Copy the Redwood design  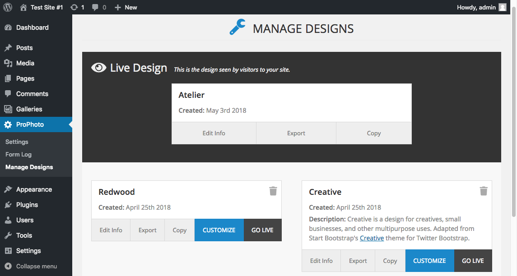point(180,230)
